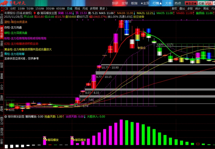The image size is (215, 149).
Task: Open the 多周期 multi-period view
Action: click(94, 8)
